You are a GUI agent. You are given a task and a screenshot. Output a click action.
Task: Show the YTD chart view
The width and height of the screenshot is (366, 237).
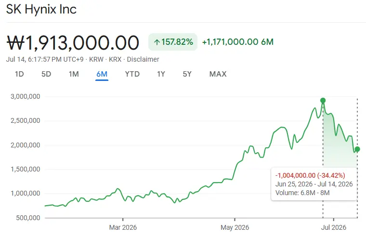(132, 74)
